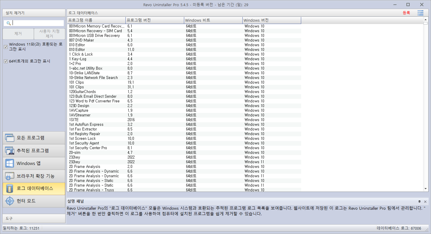This screenshot has height=234, width=431.
Task: Select '123 Word to Pdf Converter Free'
Action: coord(184,101)
